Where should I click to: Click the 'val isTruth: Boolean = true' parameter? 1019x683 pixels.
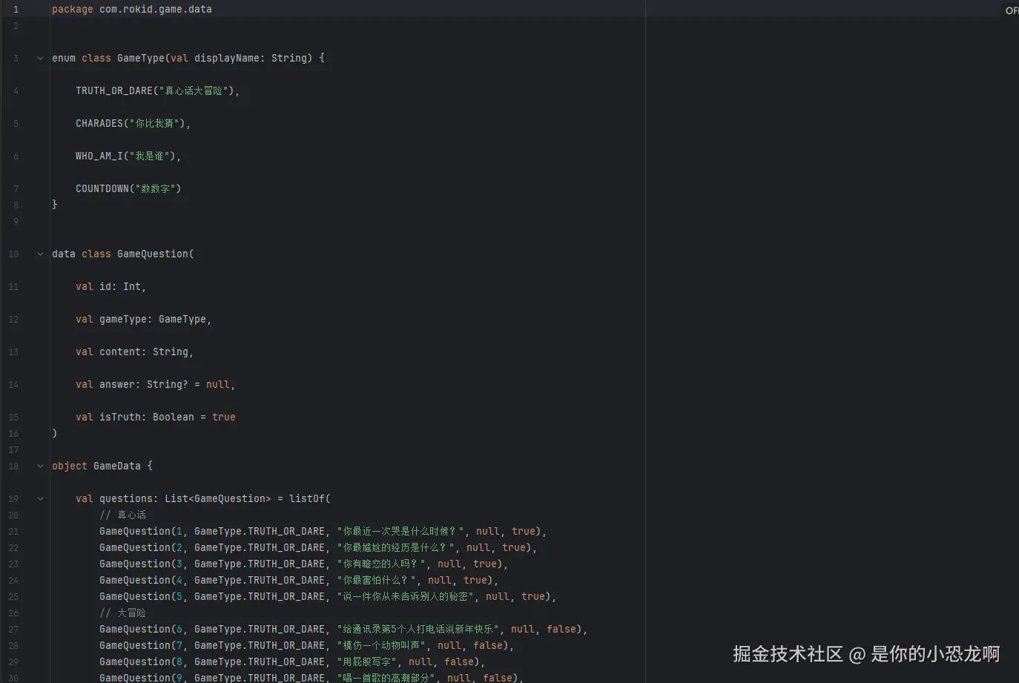coord(156,417)
